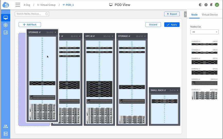Open the help question mark icon

(x=206, y=5)
